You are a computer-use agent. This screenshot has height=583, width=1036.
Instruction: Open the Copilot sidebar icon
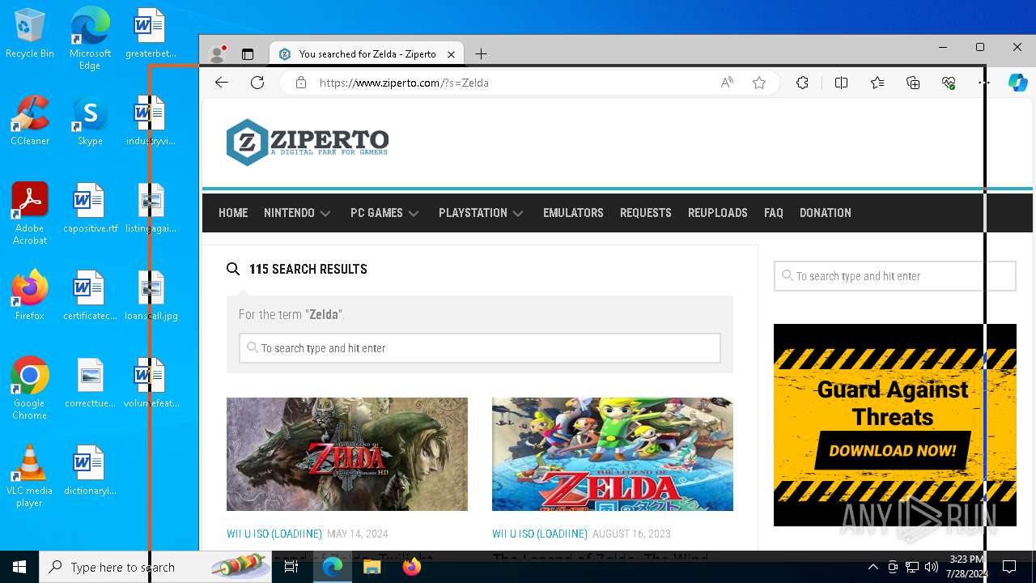[x=1017, y=83]
